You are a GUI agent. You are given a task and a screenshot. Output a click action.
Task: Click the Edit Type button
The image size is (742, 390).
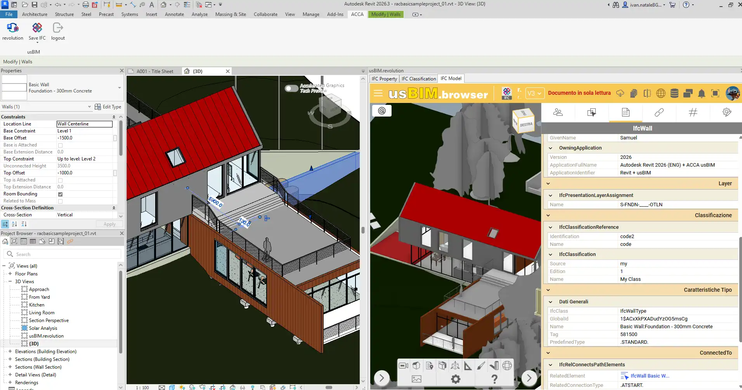point(108,107)
